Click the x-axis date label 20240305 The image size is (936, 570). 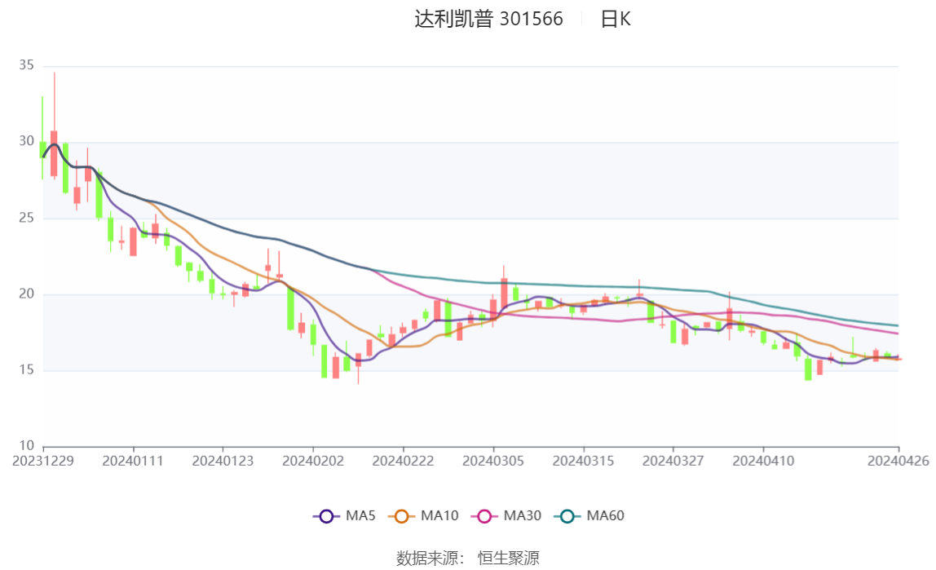tap(493, 462)
